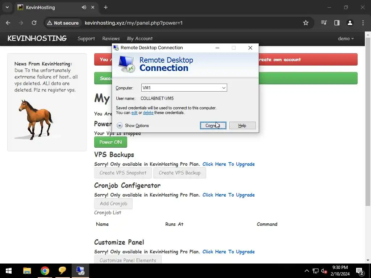Open the yellow chat app on taskbar

tap(62, 271)
